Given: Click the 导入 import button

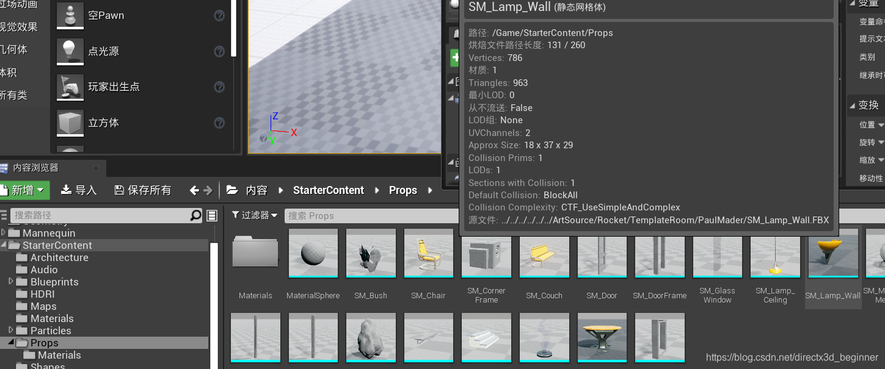Looking at the screenshot, I should [79, 190].
